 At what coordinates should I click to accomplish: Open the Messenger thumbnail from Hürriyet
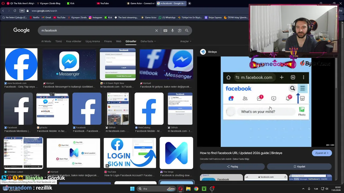[x=69, y=64]
